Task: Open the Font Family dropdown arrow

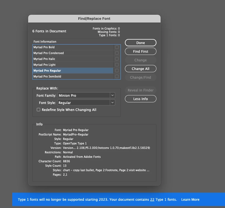Action: [x=113, y=95]
